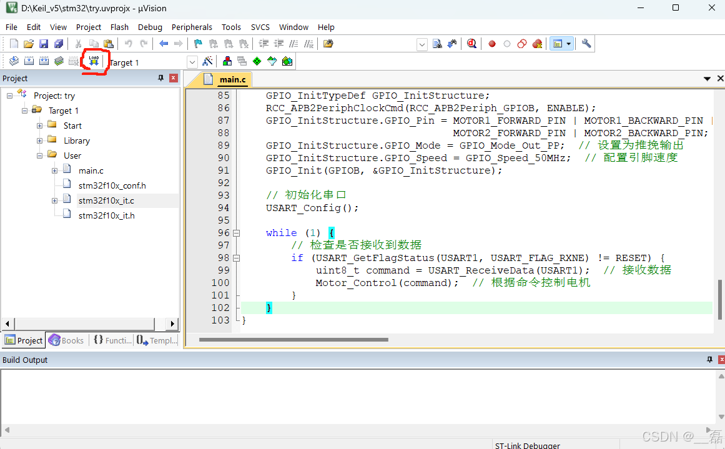725x449 pixels.
Task: Click the Find icon beside search box
Action: point(437,44)
